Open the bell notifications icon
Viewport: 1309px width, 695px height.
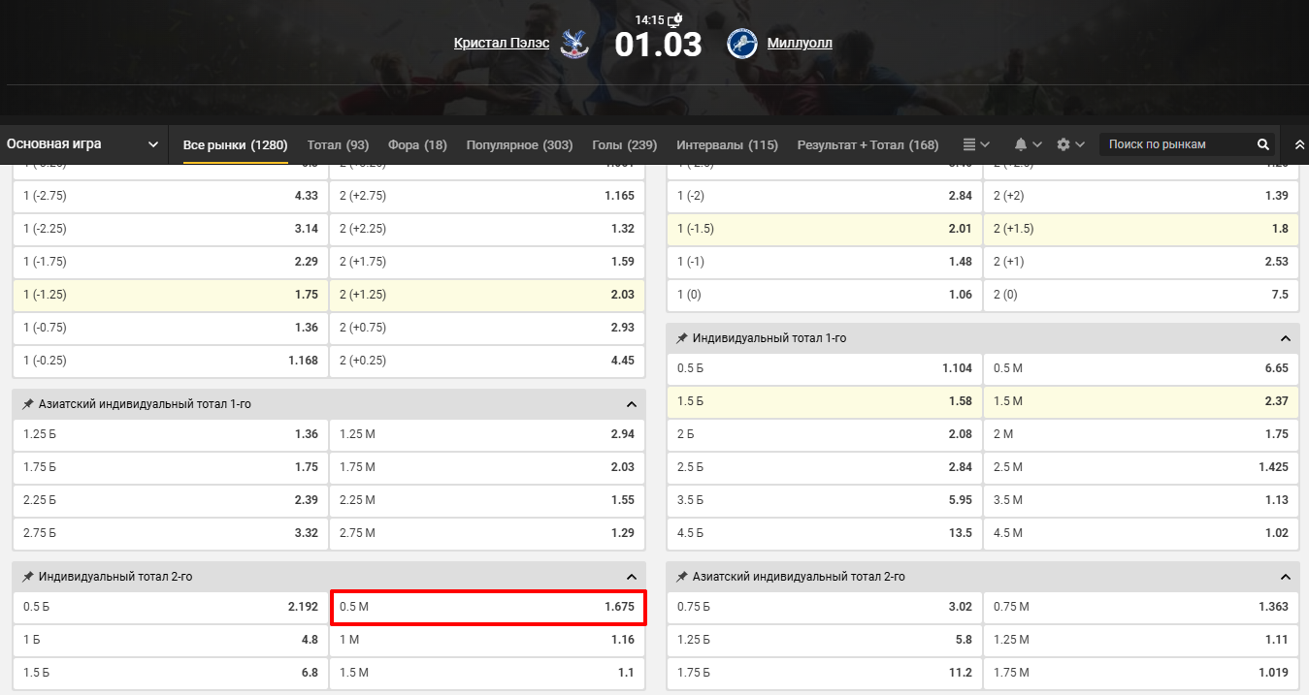coord(1021,144)
